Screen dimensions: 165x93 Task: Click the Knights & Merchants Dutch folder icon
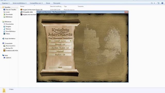point(21,10)
